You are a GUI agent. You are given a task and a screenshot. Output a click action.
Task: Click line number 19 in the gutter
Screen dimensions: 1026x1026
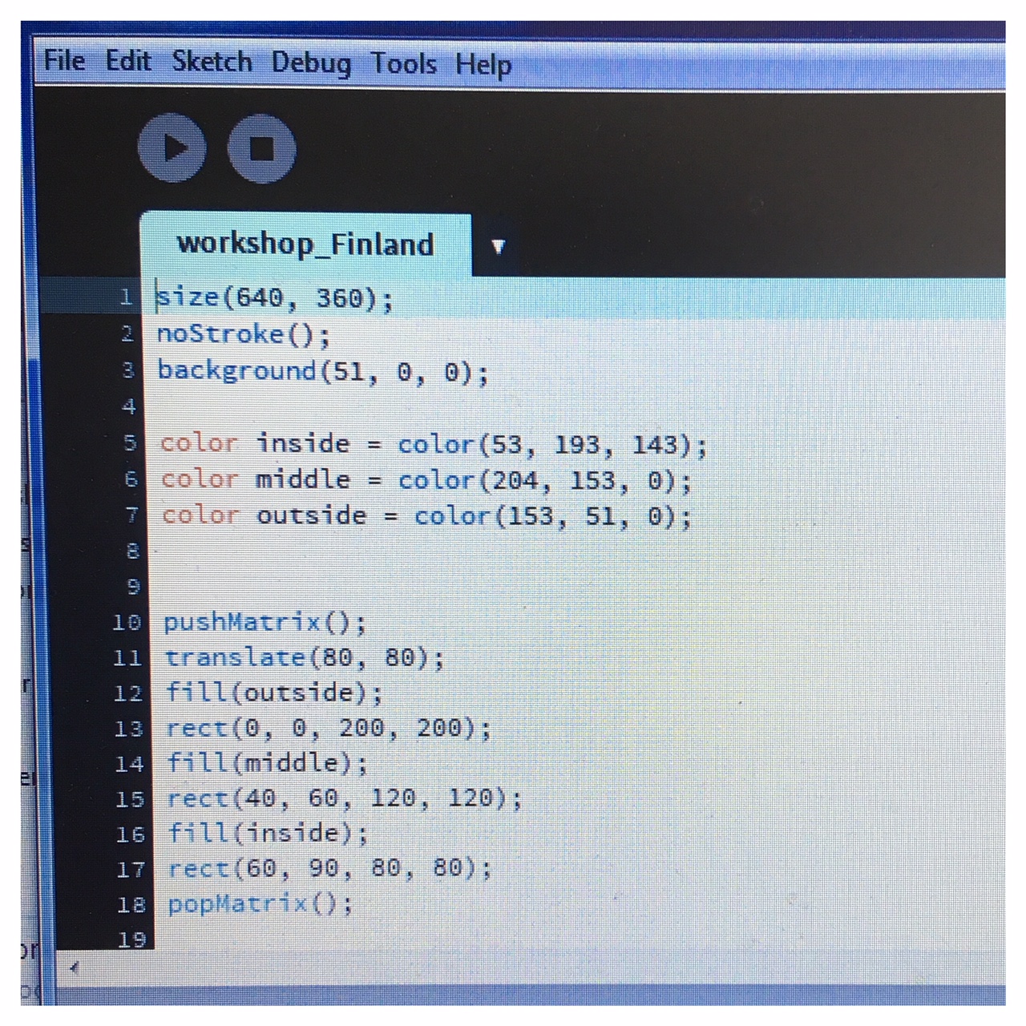132,939
